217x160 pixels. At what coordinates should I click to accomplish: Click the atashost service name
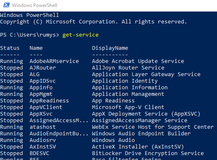[x=43, y=127]
